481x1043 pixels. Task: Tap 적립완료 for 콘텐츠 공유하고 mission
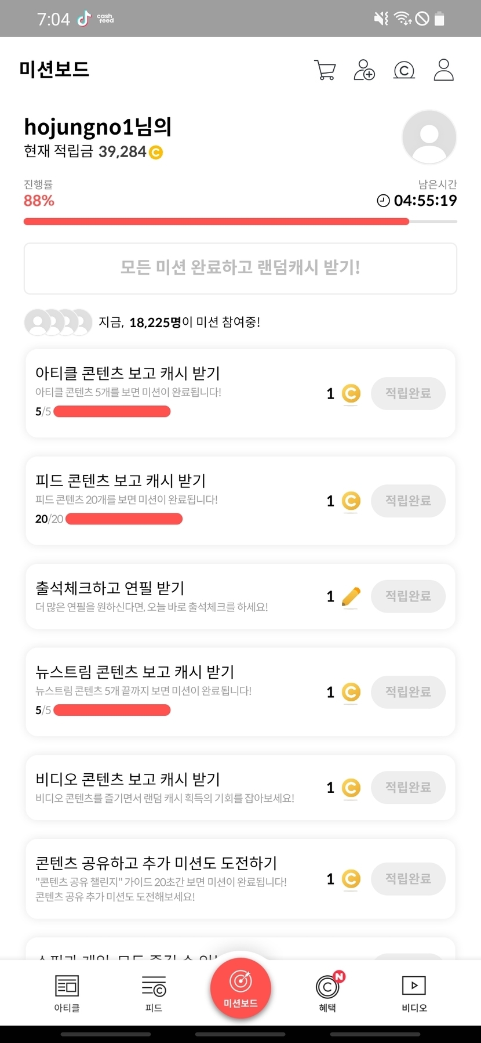click(408, 879)
